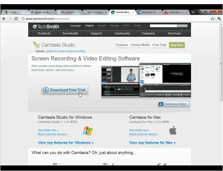The height and width of the screenshot is (171, 223).
Task: Click 'Camtasia for Mac' heading
Action: point(145,117)
